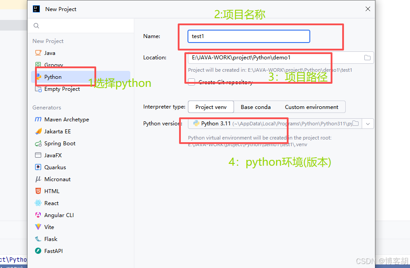Image resolution: width=410 pixels, height=268 pixels.
Task: Choose the Flask icon
Action: (38, 239)
